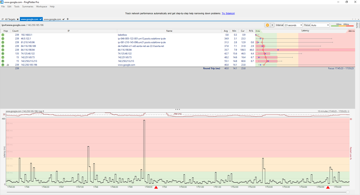Open the Alerts side panel
Screen dimensions: 360x195
[357, 25]
